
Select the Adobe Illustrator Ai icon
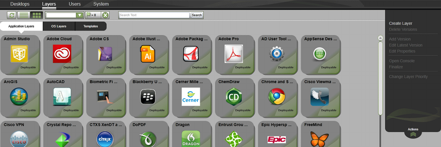tap(148, 54)
